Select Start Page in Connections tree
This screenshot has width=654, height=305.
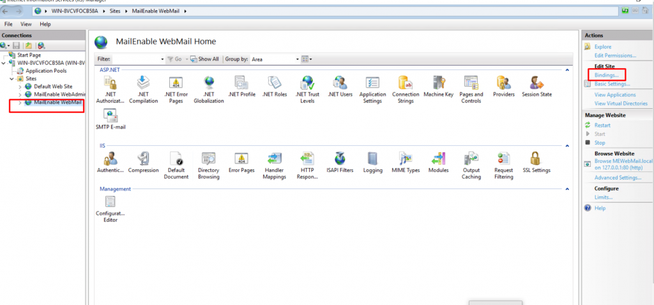tap(29, 55)
